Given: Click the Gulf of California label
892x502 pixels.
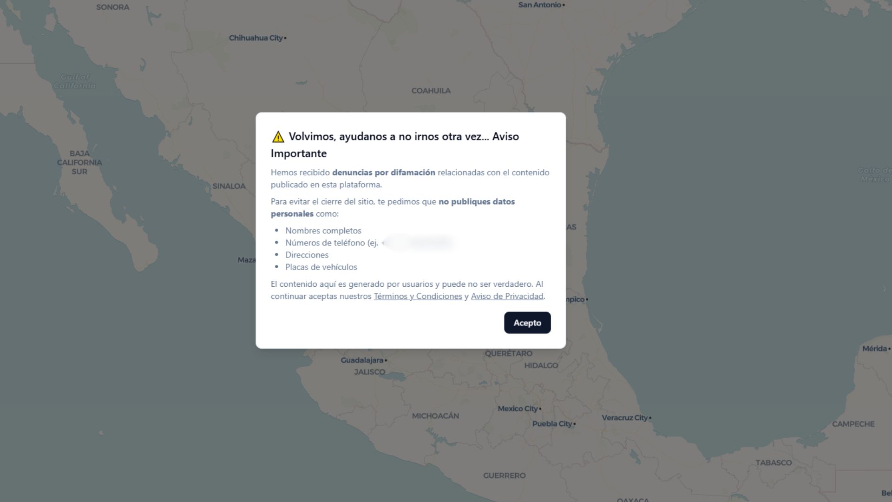Looking at the screenshot, I should tap(75, 81).
